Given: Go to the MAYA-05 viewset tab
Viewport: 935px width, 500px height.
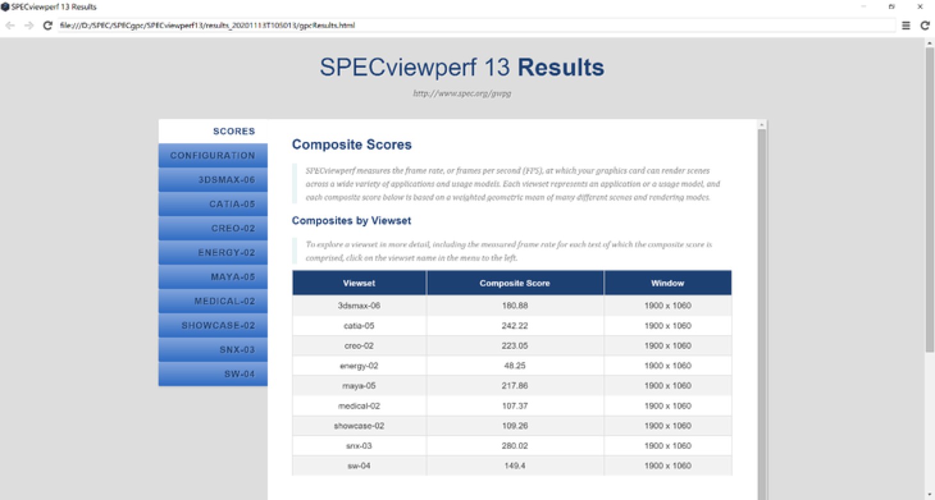Looking at the screenshot, I should coord(213,277).
